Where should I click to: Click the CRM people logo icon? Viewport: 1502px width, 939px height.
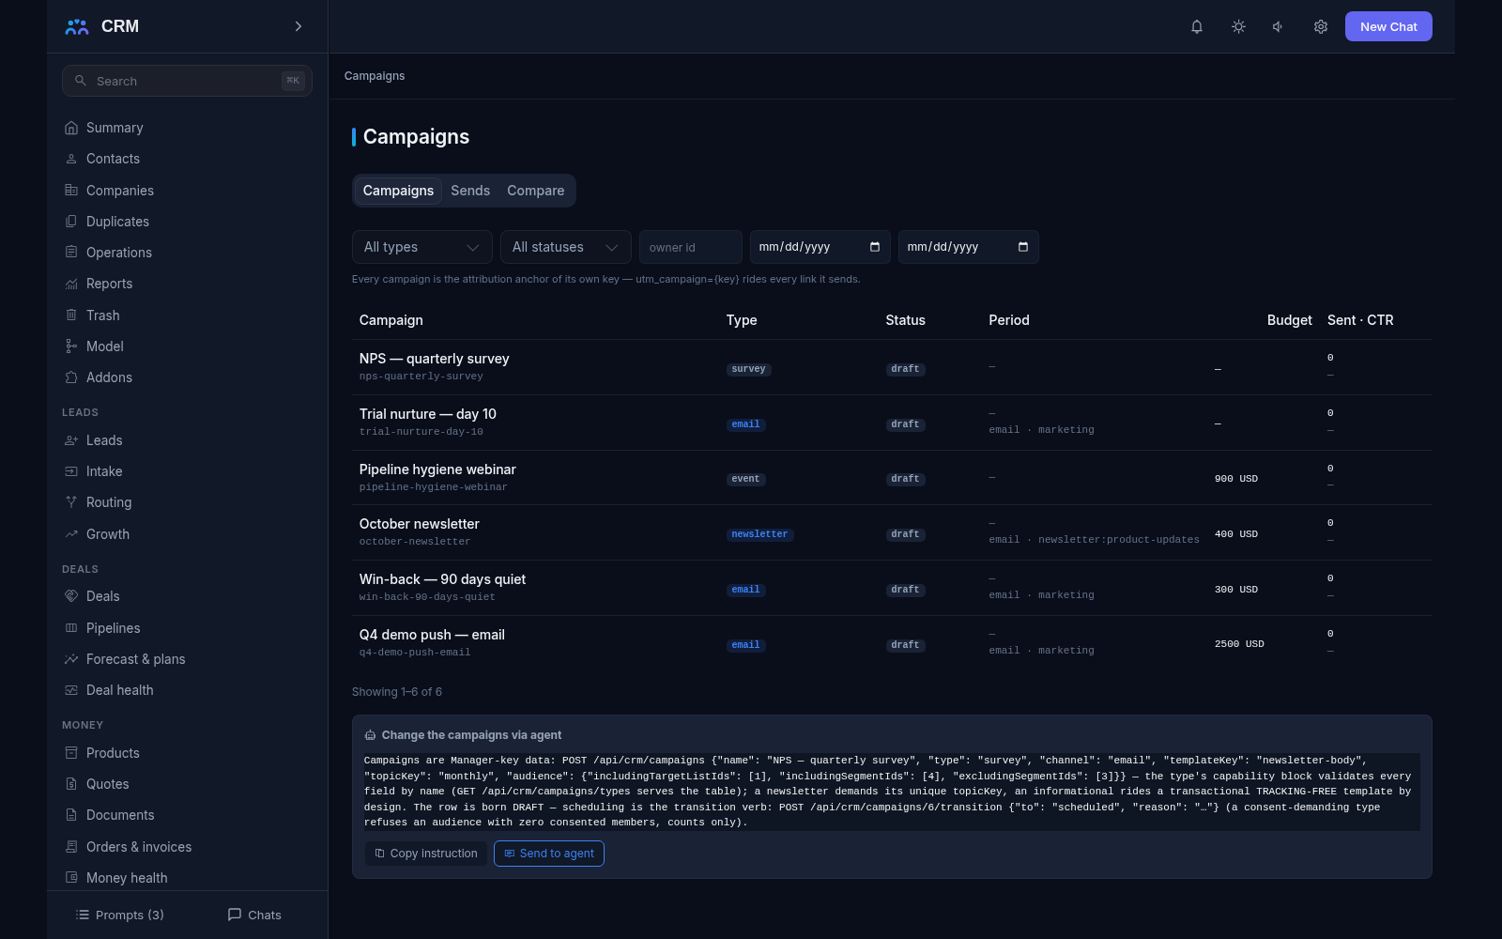77,26
